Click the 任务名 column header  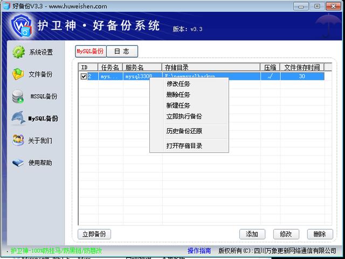click(110, 67)
